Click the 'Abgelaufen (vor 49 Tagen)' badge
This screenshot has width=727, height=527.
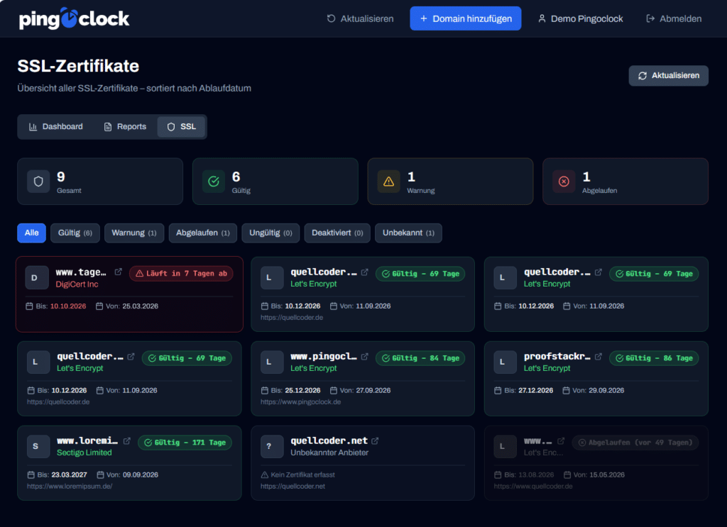635,443
